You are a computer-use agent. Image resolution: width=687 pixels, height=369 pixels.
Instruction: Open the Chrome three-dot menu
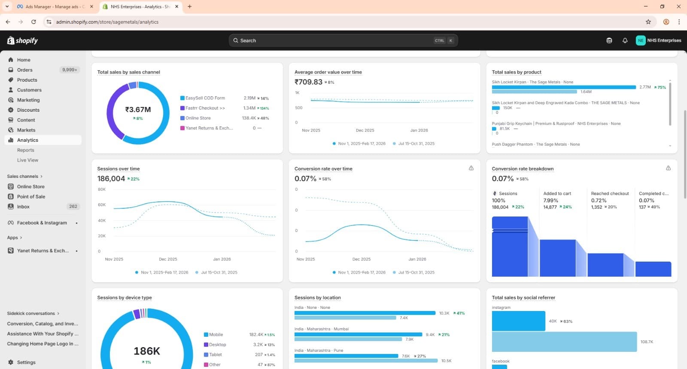pos(679,21)
